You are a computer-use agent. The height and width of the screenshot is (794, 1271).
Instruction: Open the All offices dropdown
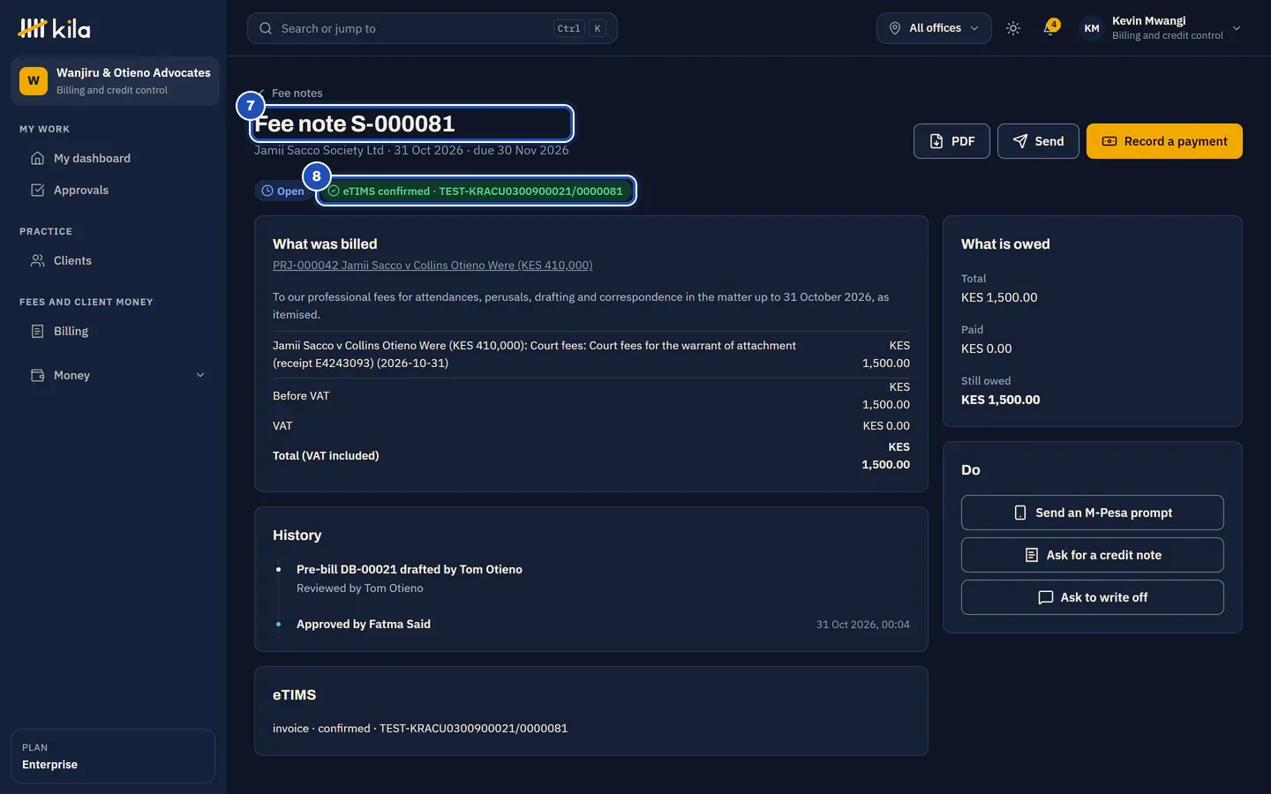(934, 28)
